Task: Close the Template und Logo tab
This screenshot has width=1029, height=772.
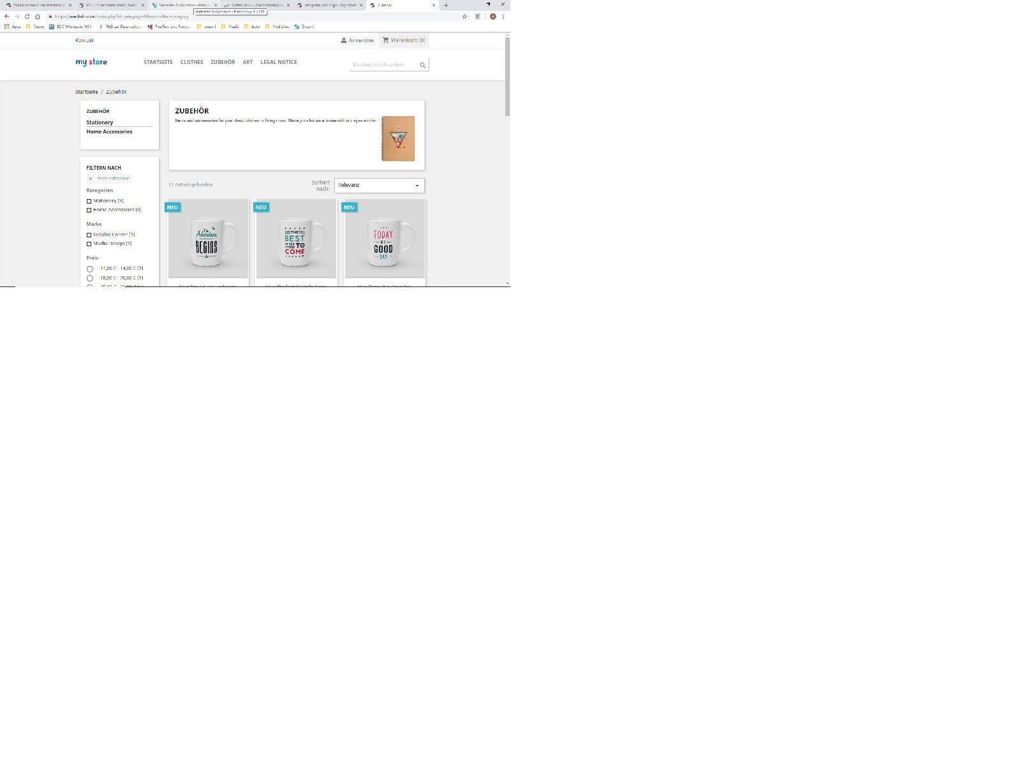Action: [x=361, y=5]
